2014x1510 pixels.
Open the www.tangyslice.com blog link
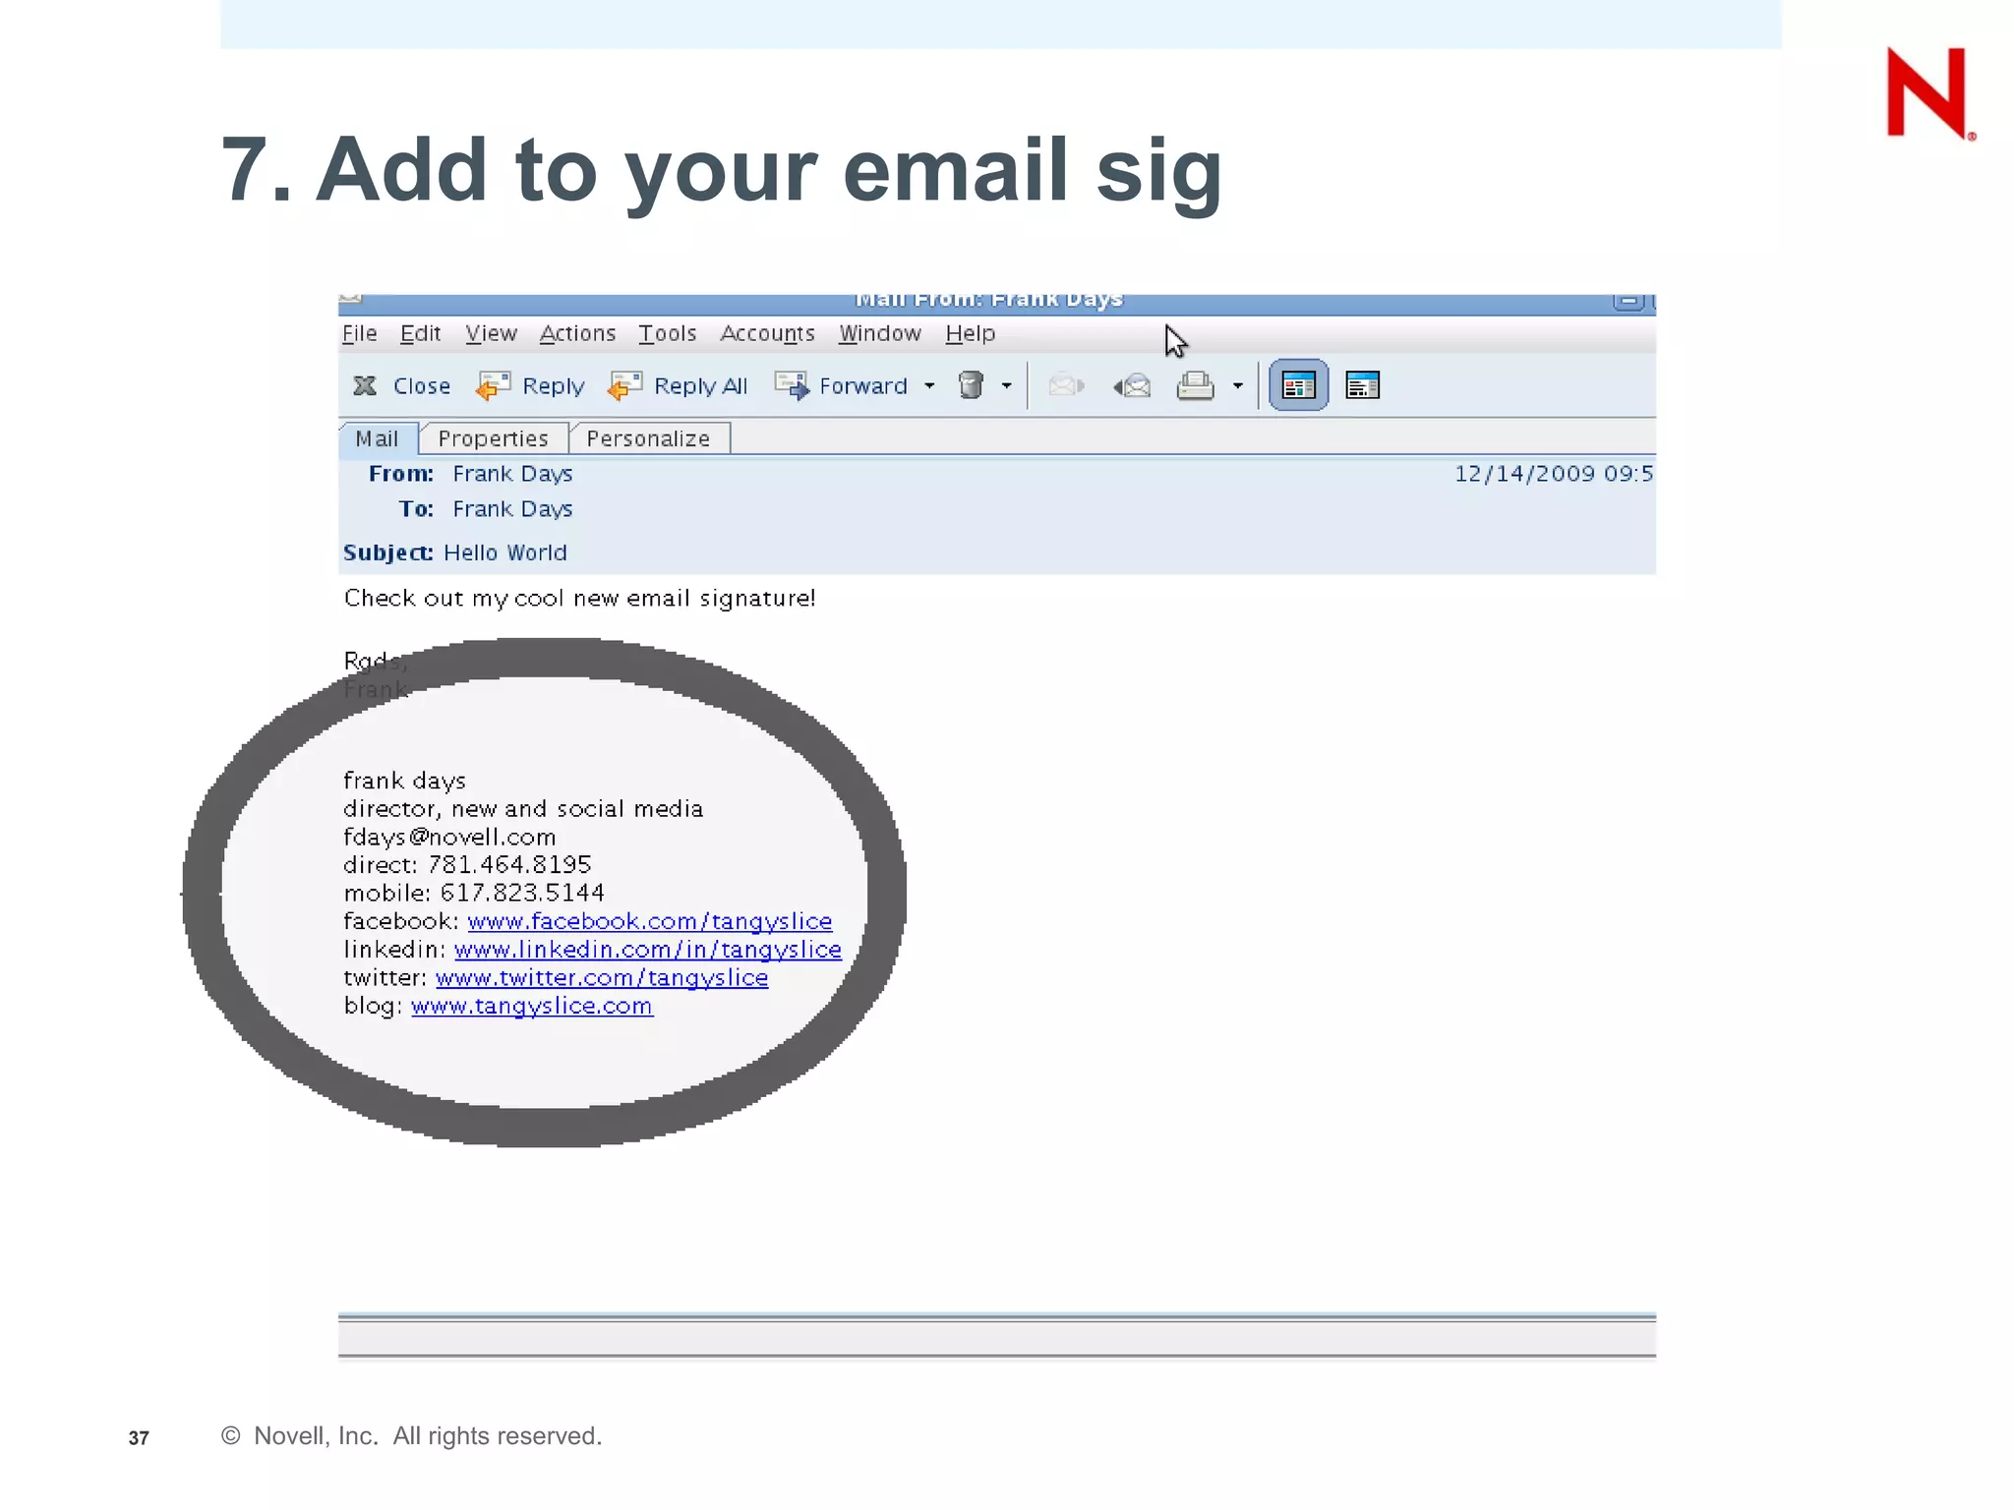[x=532, y=1006]
